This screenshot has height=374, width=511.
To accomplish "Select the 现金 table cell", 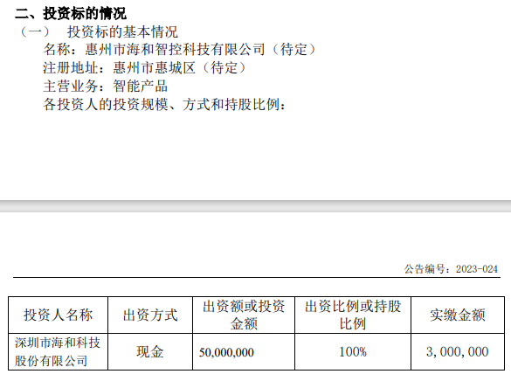I will [150, 352].
